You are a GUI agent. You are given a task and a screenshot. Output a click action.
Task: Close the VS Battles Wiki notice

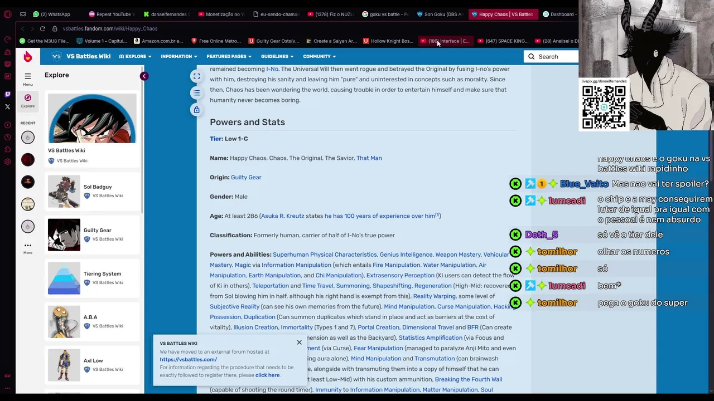[x=299, y=342]
